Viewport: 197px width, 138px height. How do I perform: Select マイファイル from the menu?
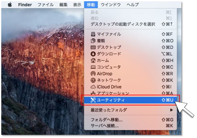tap(130, 34)
